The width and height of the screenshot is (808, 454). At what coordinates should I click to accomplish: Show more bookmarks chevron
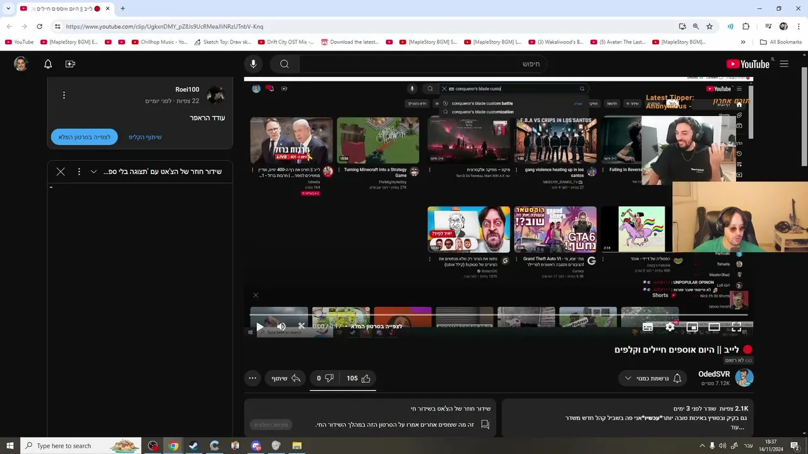click(x=743, y=42)
